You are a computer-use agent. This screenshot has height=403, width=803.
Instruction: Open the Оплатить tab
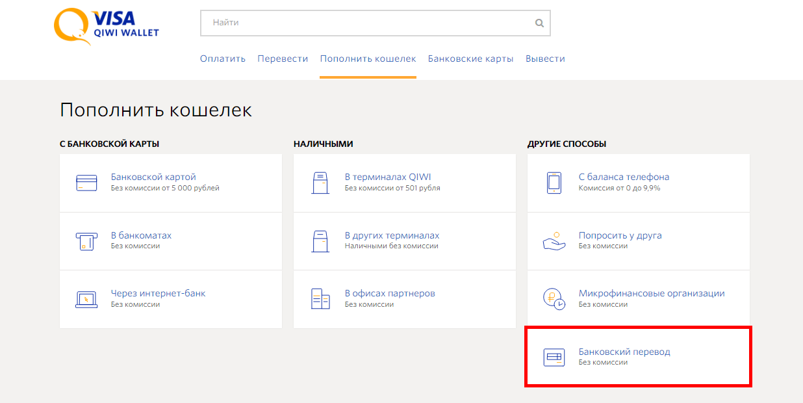(223, 58)
